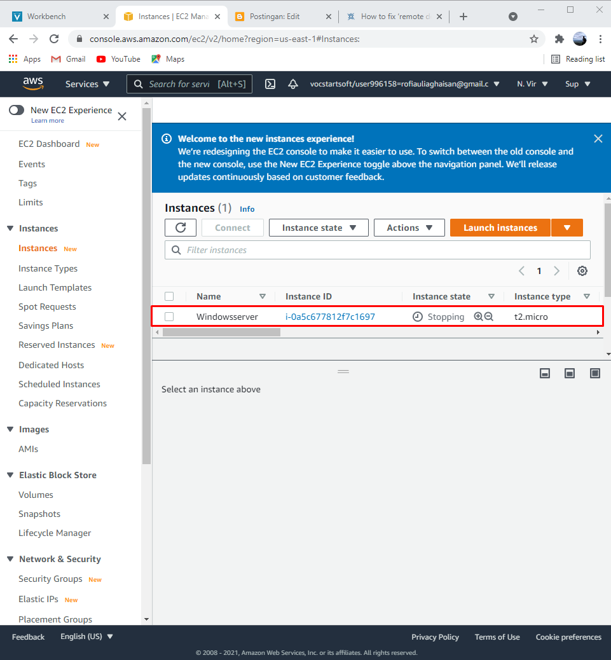Open English (US) language selector
This screenshot has height=660, width=611.
point(86,636)
